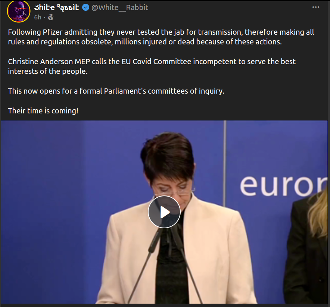Open the @White__Rabbit handle link
330x307 pixels.
click(120, 7)
